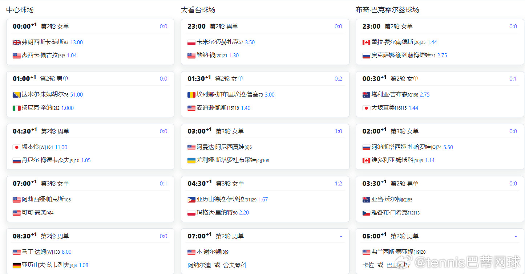Click the Germany flag next to 亚历山大·兹韦列夫
The width and height of the screenshot is (525, 274).
(x=16, y=265)
